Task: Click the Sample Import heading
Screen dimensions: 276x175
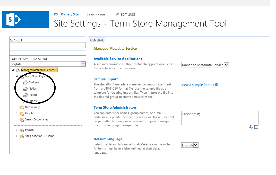Action: pyautogui.click(x=106, y=79)
